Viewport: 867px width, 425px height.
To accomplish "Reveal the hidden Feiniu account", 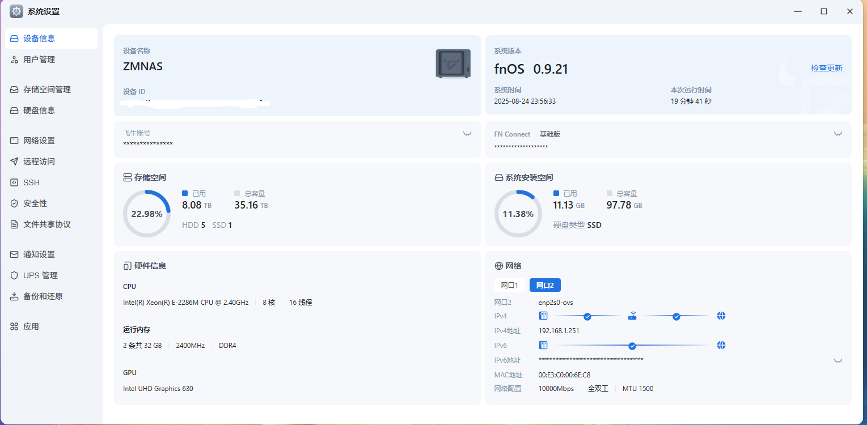I will point(467,134).
